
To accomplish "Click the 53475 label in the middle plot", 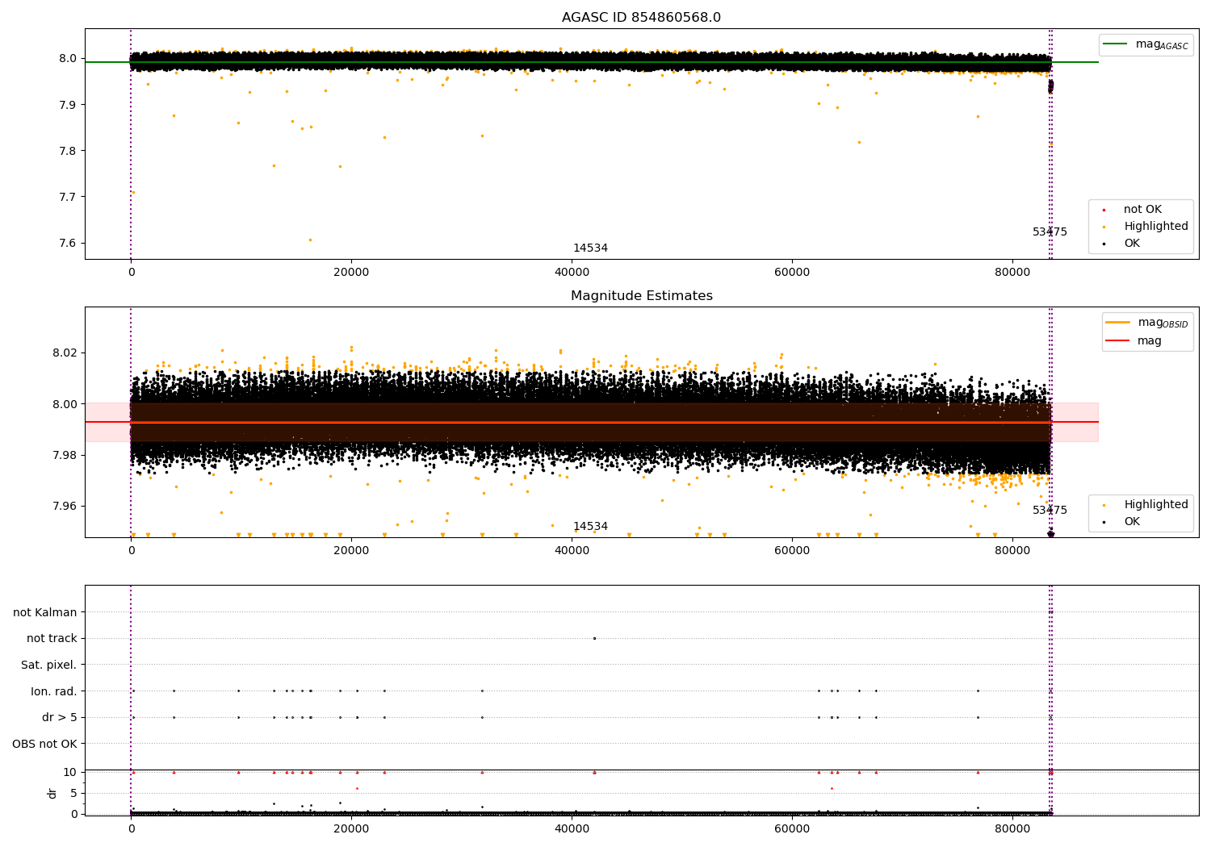I will point(1050,511).
